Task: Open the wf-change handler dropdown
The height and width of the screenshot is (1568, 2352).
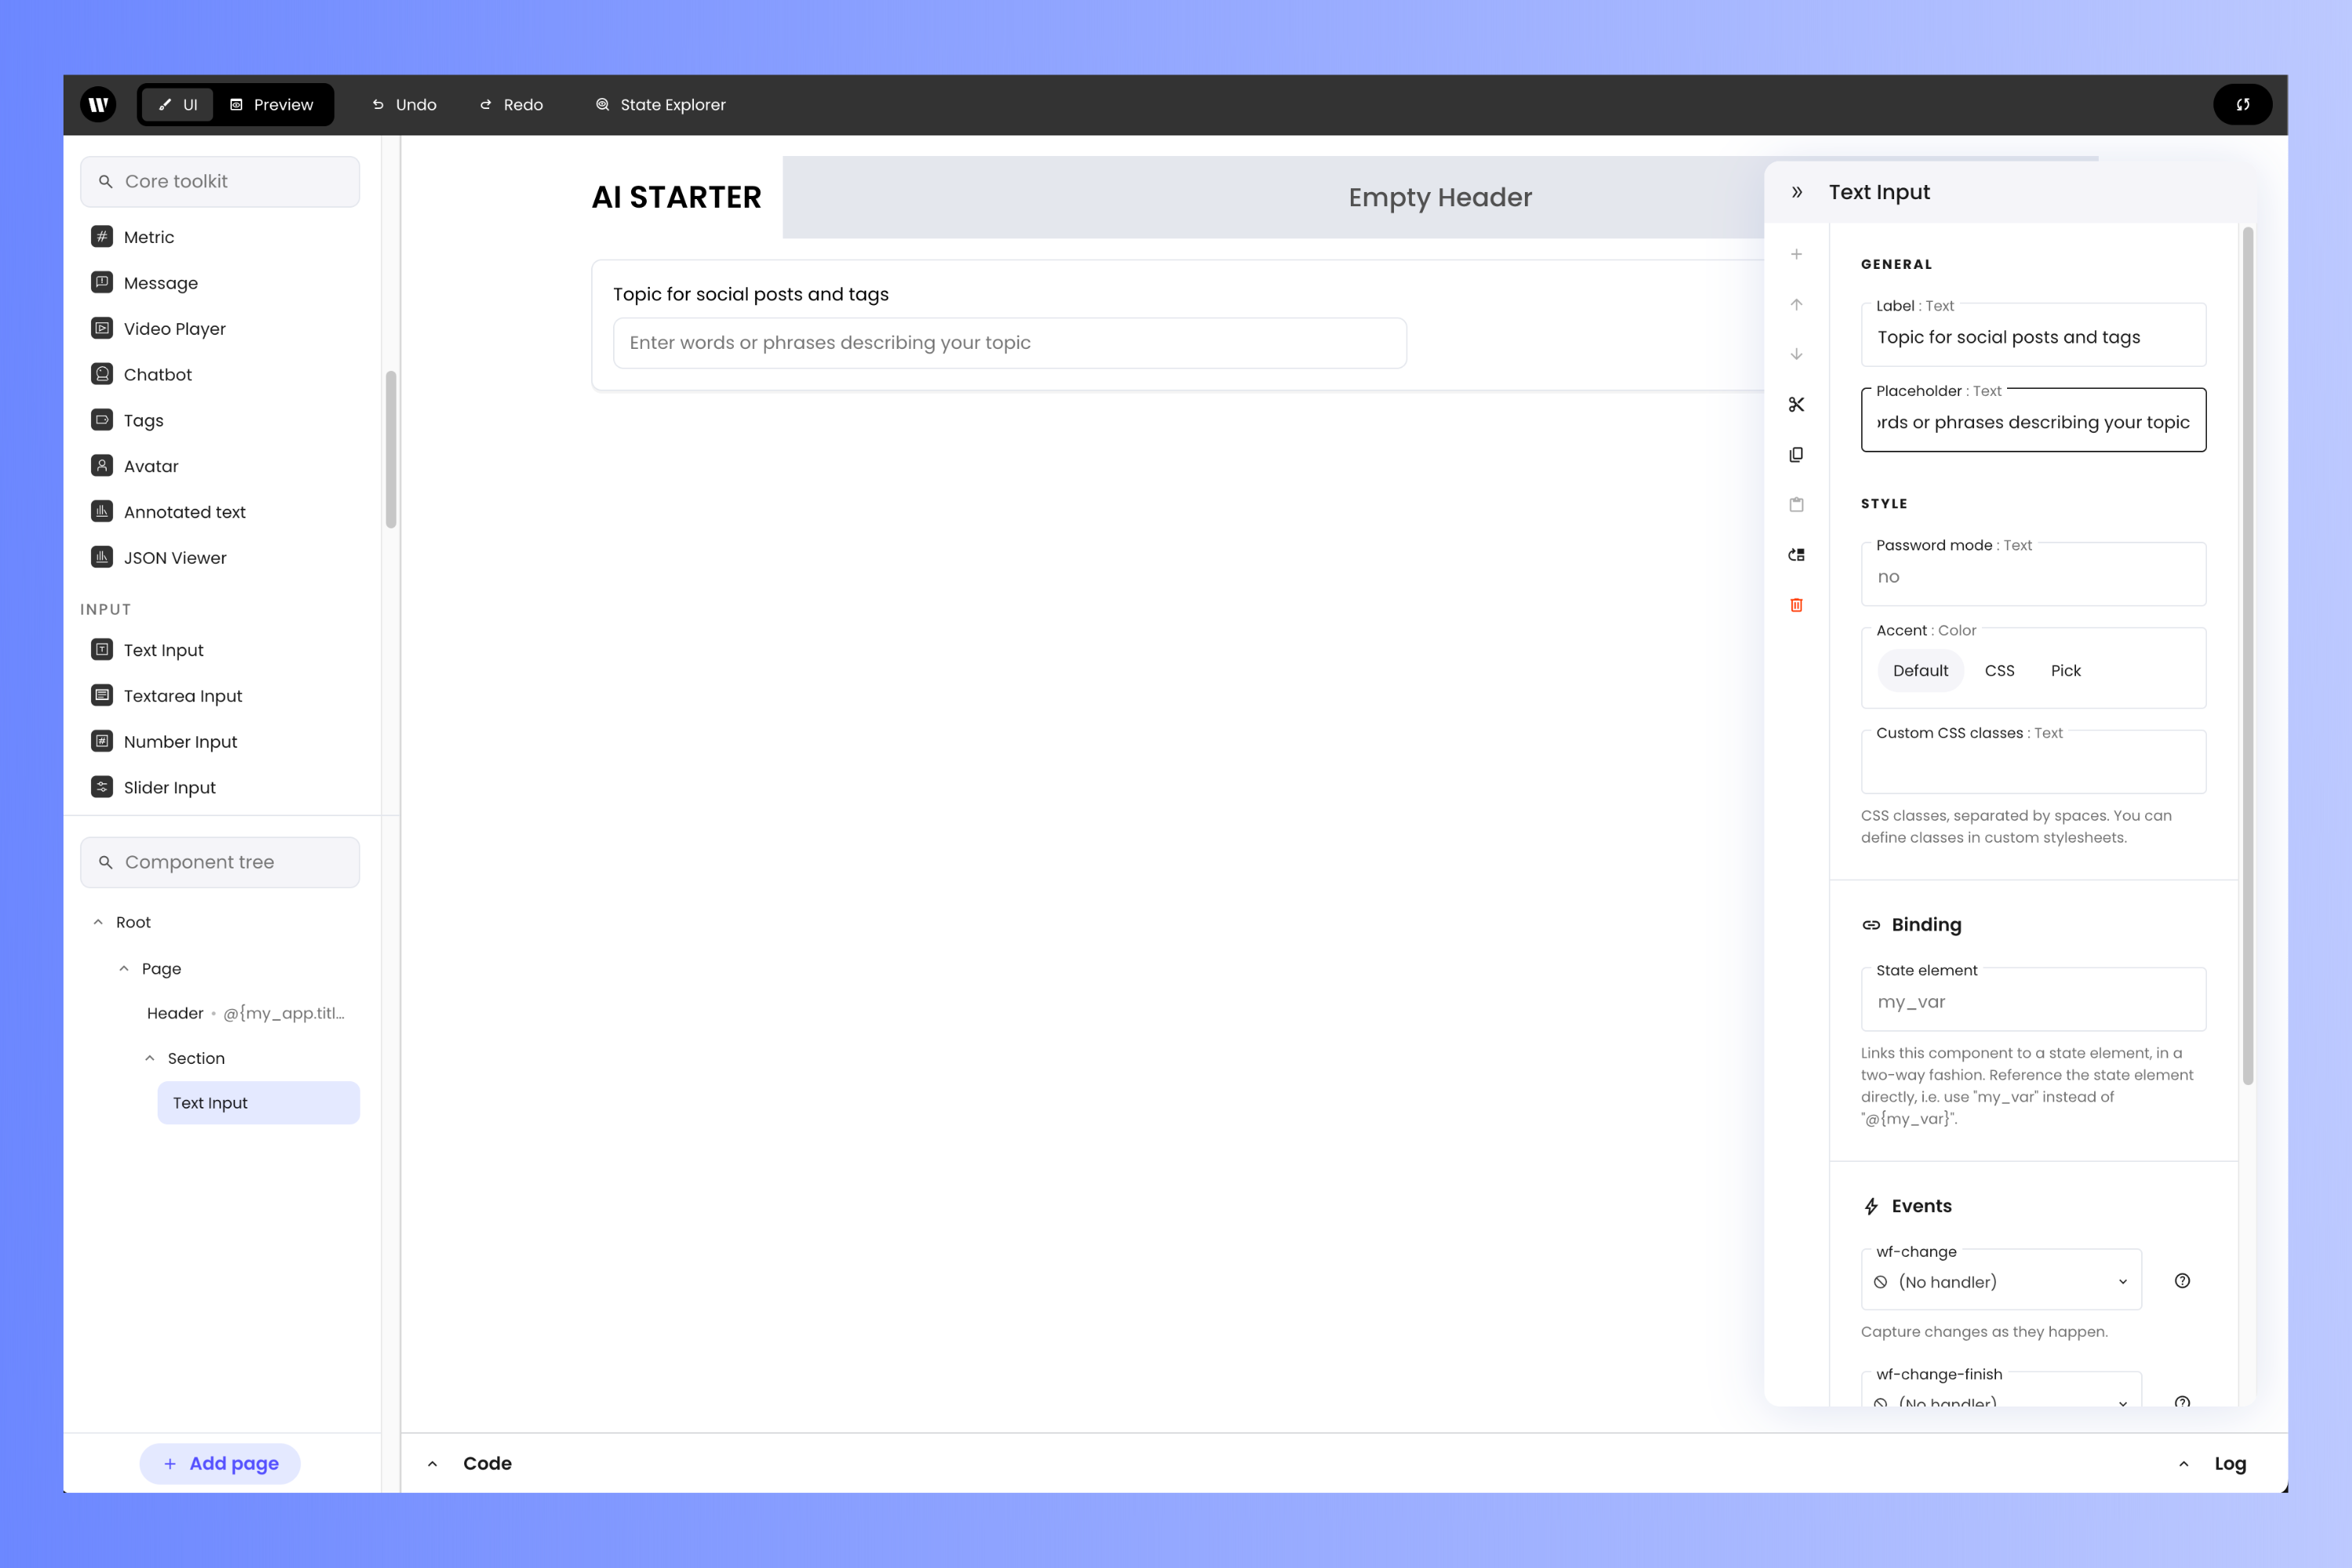Action: (x=2000, y=1281)
